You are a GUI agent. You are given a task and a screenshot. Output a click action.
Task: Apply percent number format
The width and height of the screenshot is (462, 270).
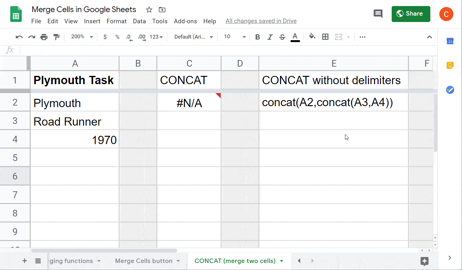point(117,37)
